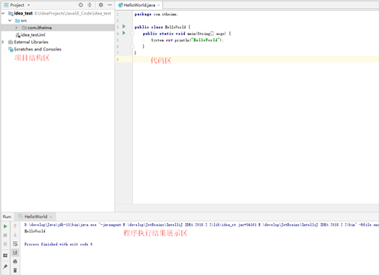Click the Down stack trace arrow
The height and width of the screenshot is (276, 380).
[15, 235]
